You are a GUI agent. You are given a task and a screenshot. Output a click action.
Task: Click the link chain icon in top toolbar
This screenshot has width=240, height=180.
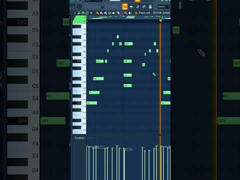point(144,6)
